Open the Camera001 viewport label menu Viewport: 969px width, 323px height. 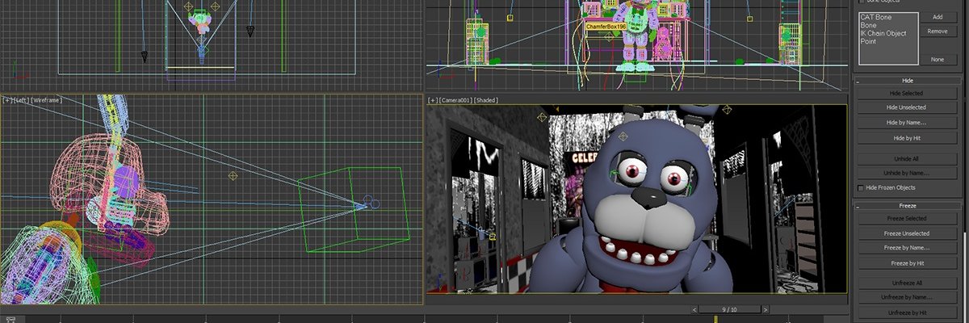455,100
